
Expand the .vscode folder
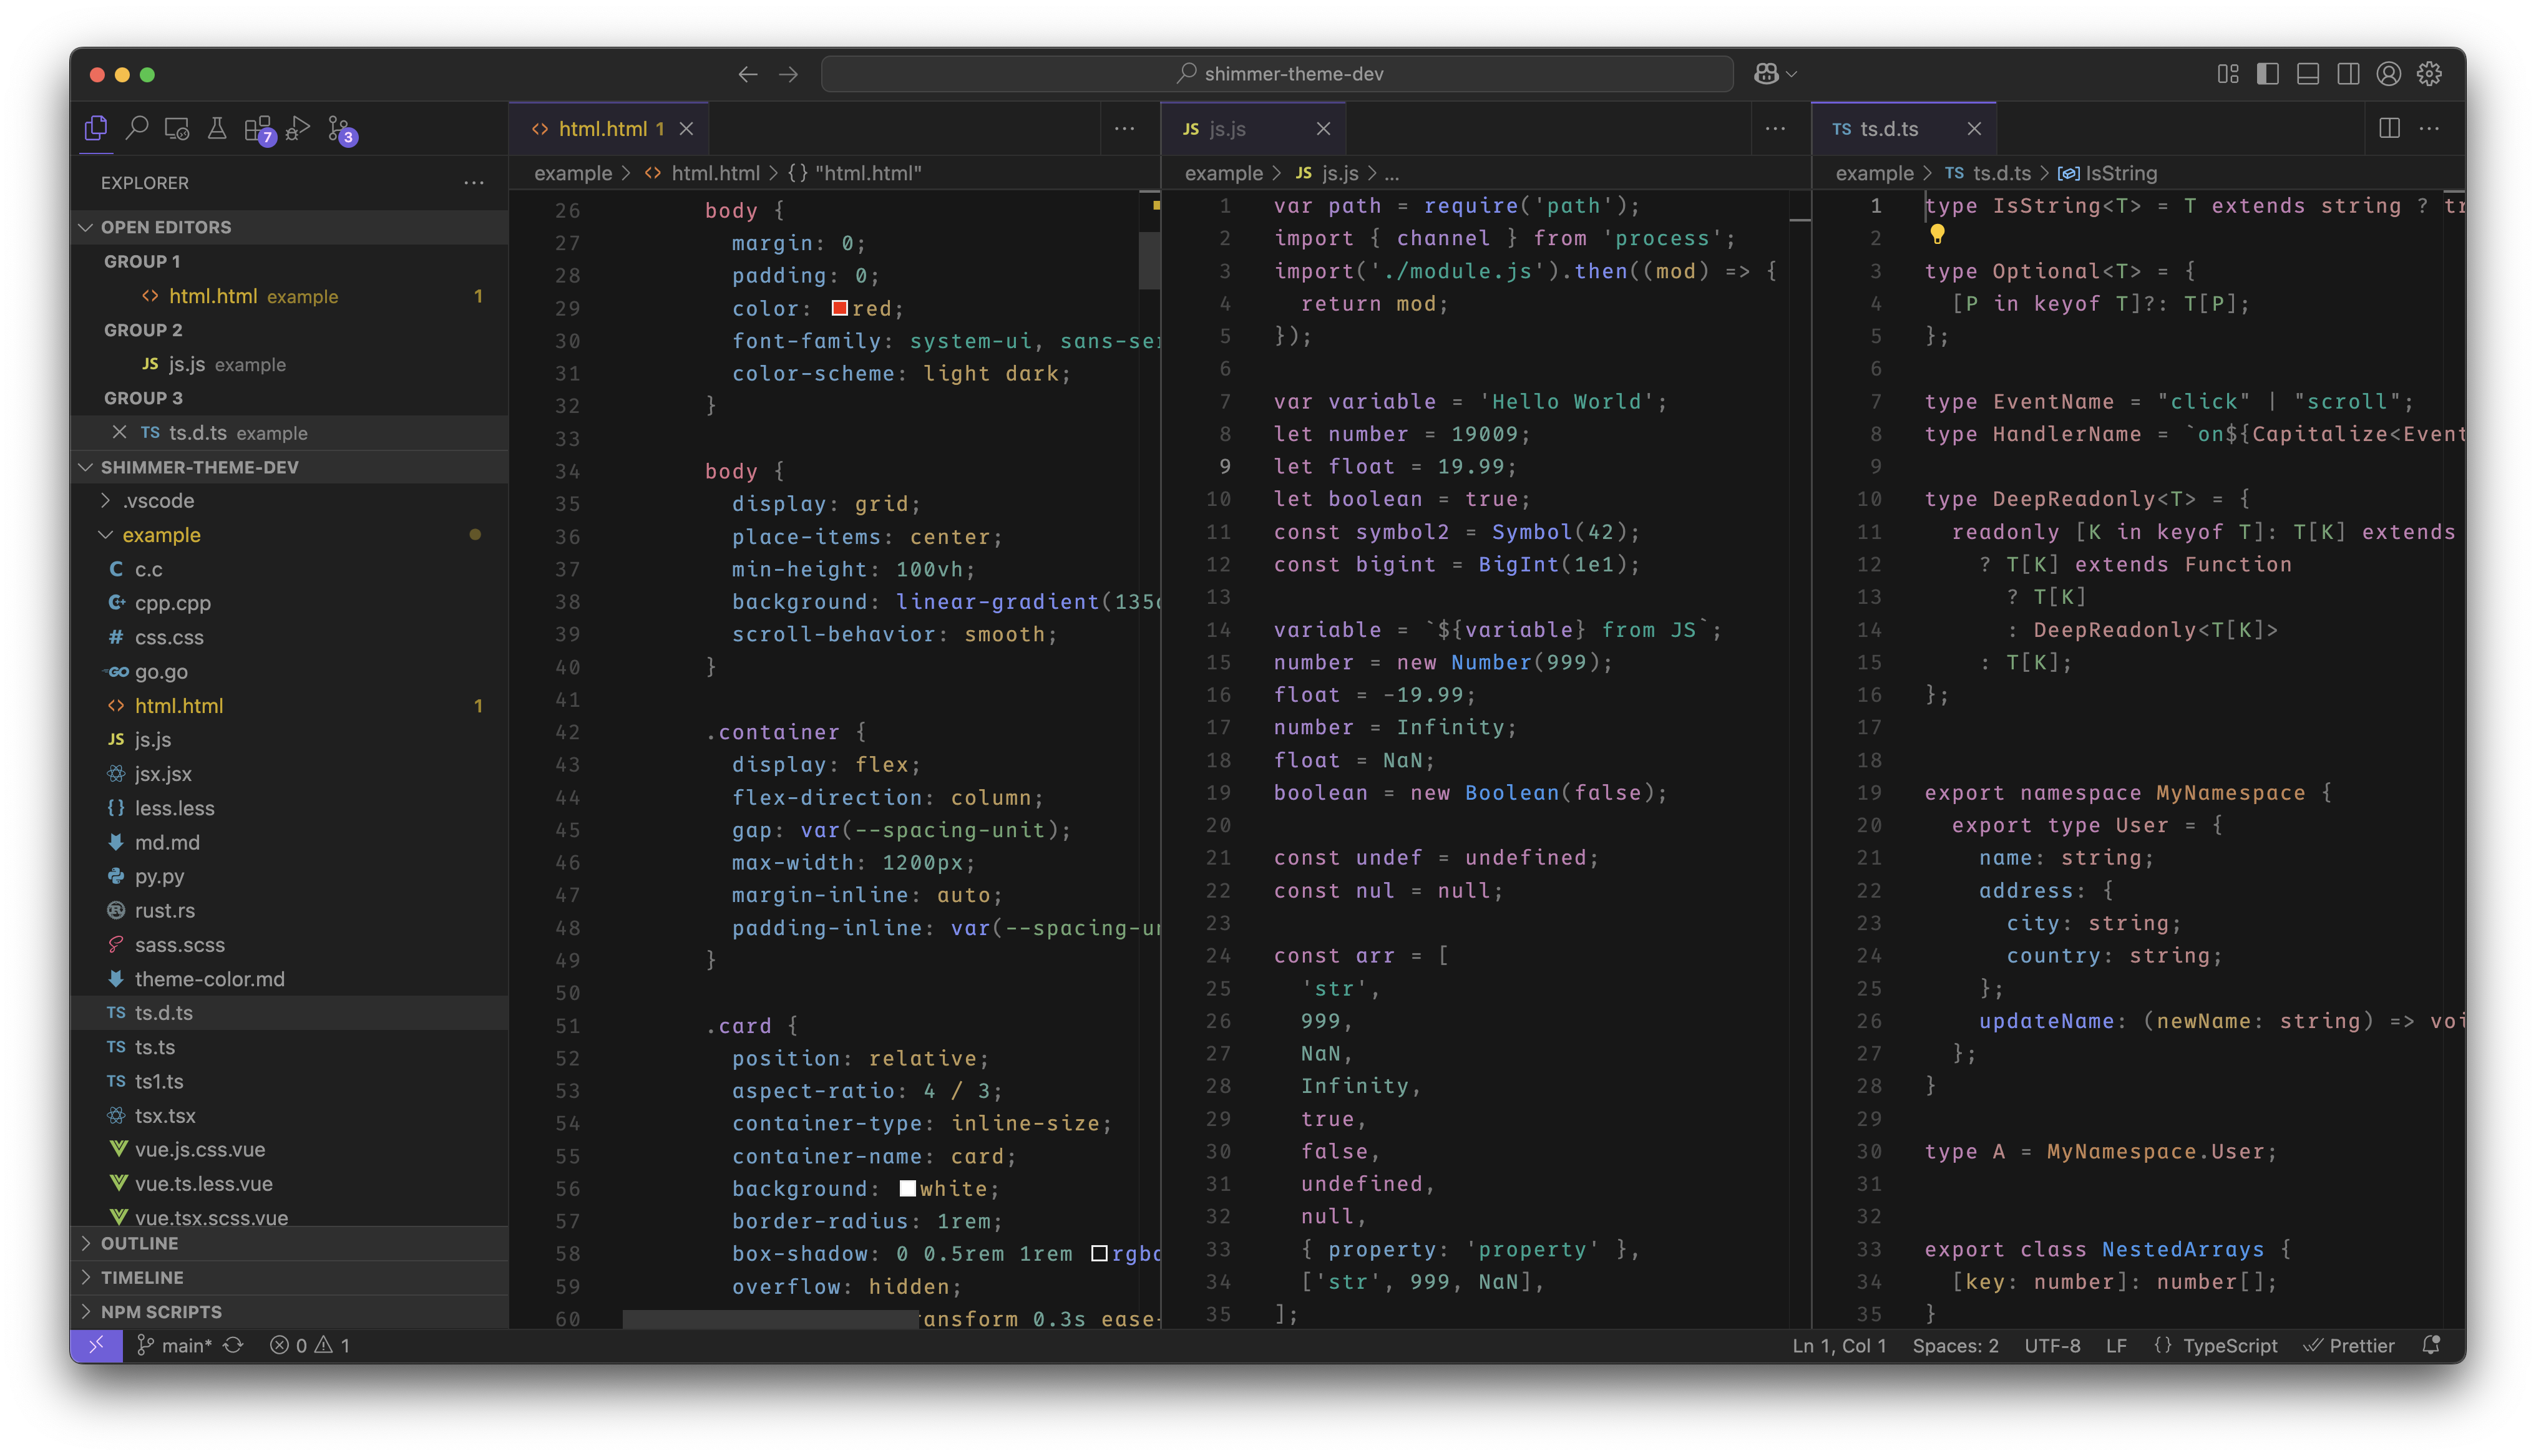tap(158, 500)
